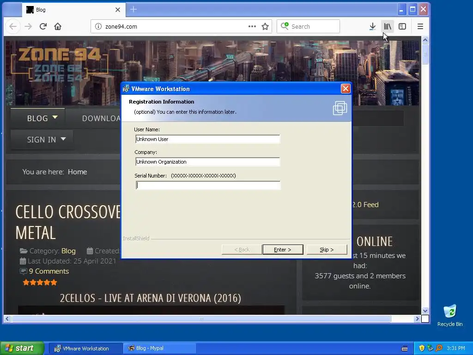
Task: Focus the Serial Number field
Action: (208, 185)
